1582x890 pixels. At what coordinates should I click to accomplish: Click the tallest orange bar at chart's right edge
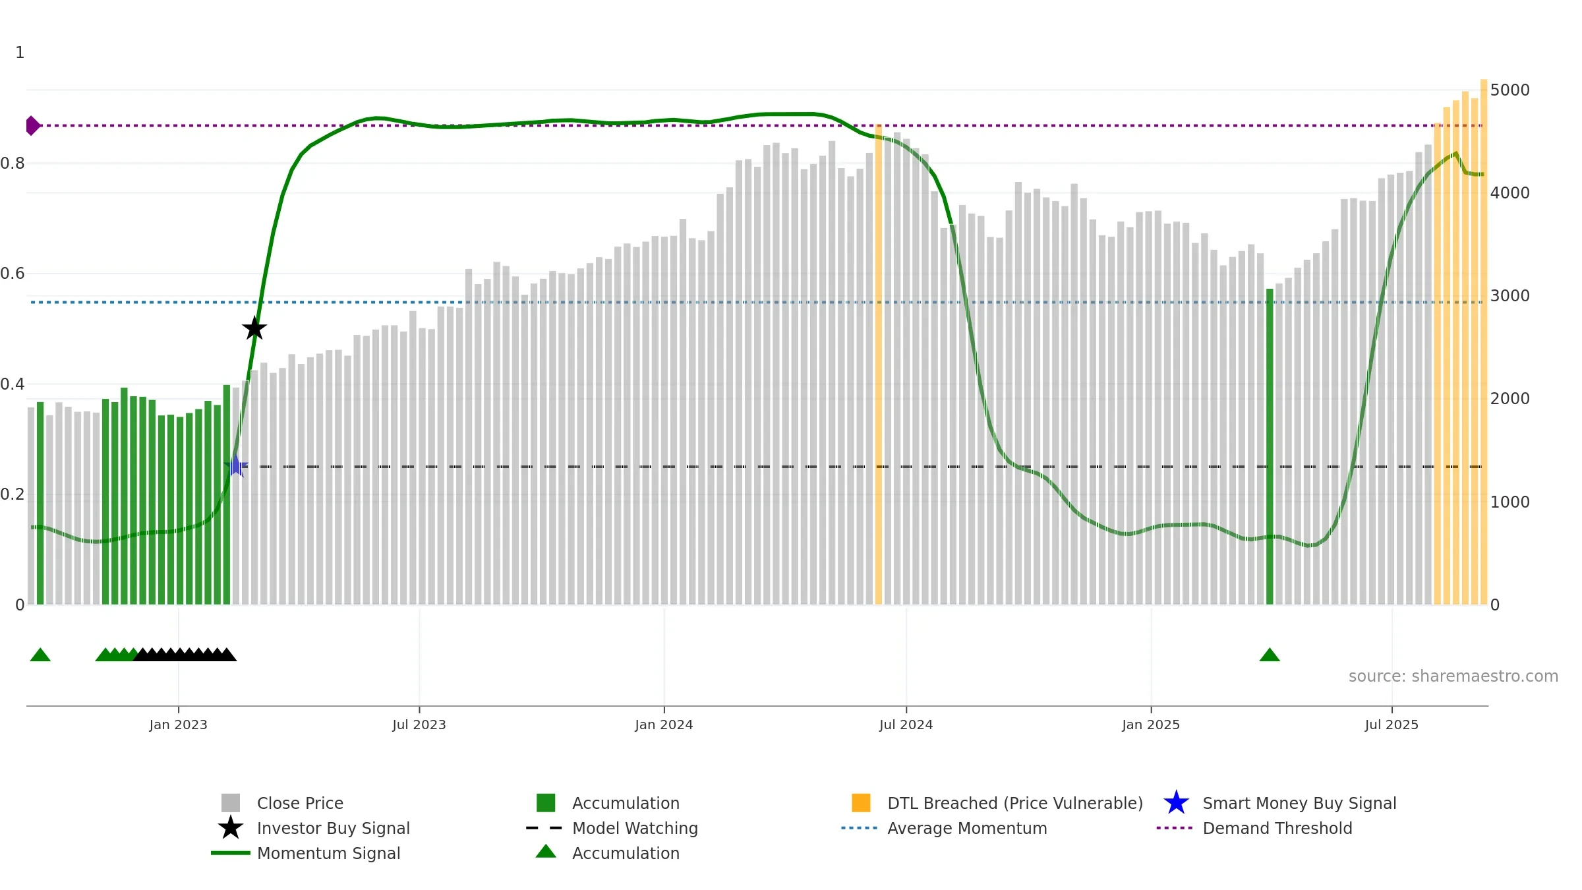(x=1484, y=341)
